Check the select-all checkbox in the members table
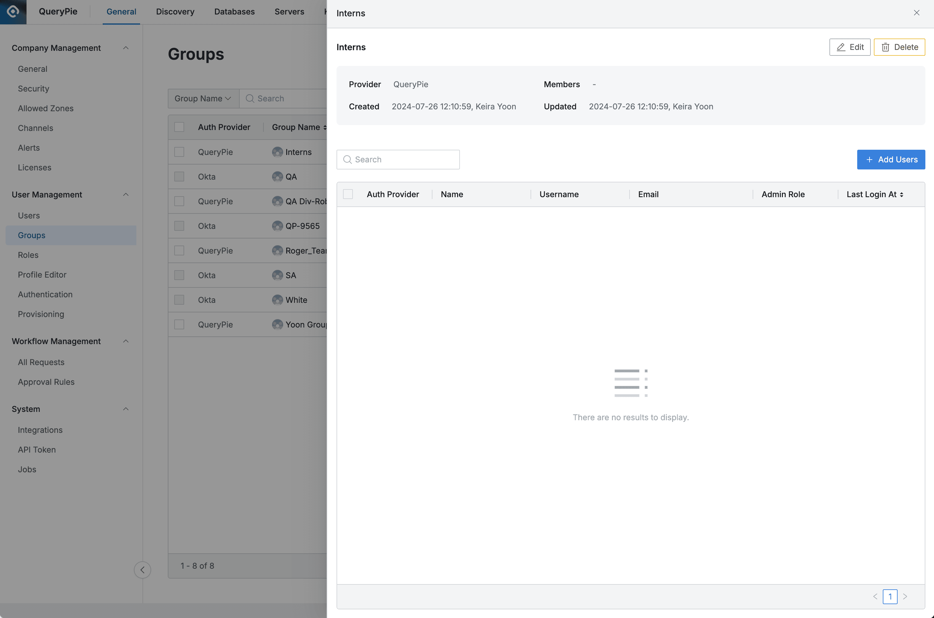 pyautogui.click(x=348, y=194)
